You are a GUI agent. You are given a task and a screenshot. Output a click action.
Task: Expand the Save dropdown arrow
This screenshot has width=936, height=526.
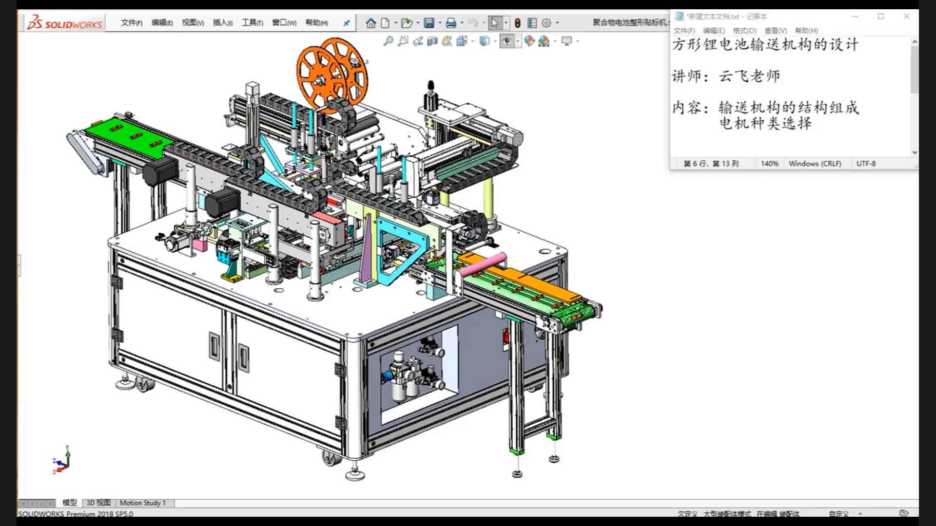click(440, 23)
